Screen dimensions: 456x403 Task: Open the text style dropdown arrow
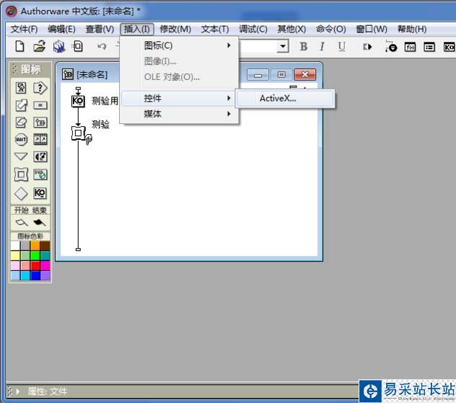tap(283, 46)
